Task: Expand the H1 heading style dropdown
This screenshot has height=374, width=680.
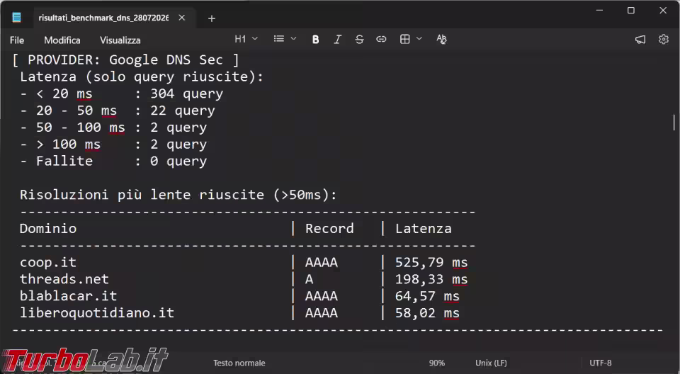Action: (246, 39)
